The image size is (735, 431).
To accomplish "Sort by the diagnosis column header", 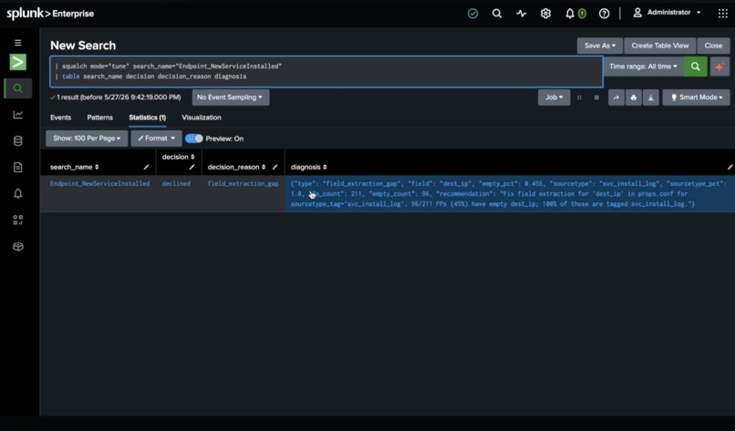I will 309,168.
